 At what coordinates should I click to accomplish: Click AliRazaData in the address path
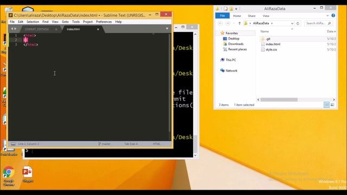[261, 23]
